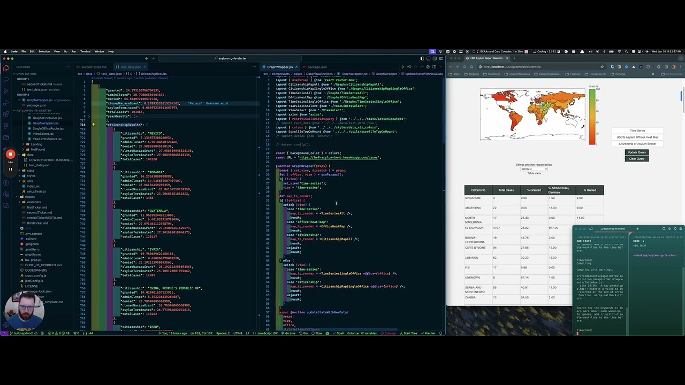Click the Update Query button
685x385 pixels.
tap(636, 152)
